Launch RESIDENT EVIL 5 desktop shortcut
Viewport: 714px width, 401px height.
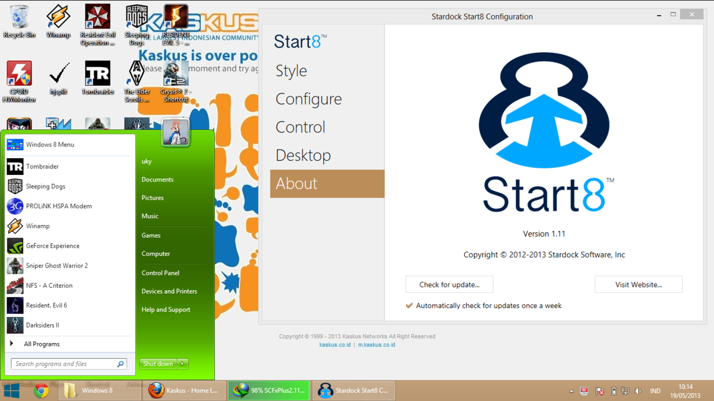pos(176,25)
